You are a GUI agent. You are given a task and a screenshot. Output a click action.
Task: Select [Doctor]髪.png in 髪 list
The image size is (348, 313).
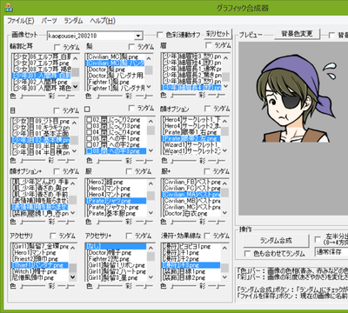[x=115, y=70]
